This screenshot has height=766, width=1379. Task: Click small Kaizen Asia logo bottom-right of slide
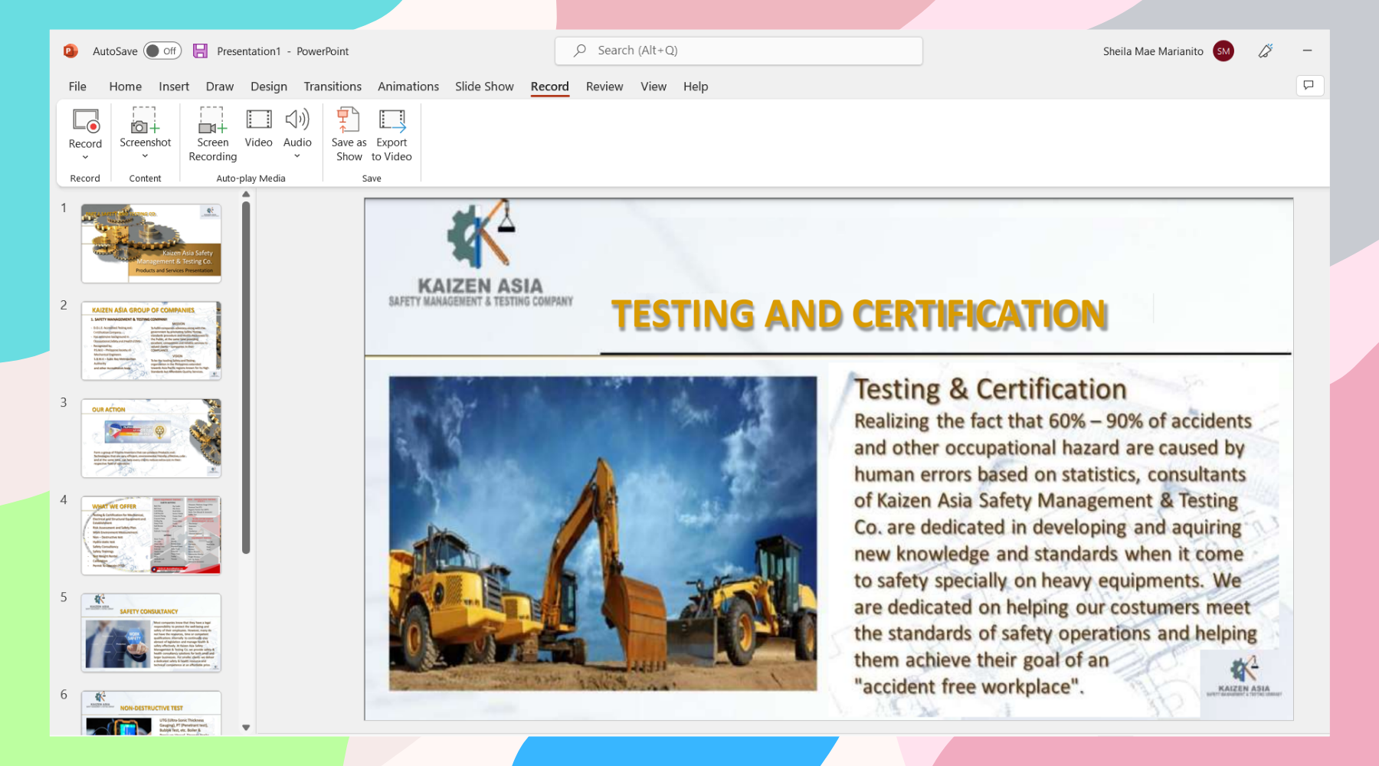(x=1244, y=675)
